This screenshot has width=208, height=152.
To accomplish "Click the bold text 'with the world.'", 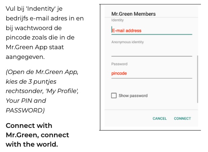I will pos(32,145).
